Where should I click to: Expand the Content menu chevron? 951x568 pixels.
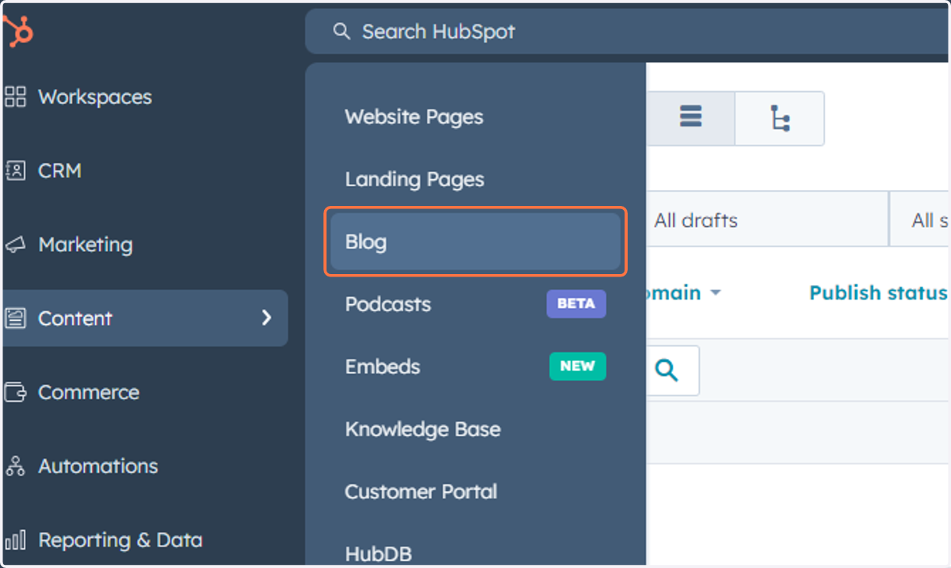click(266, 318)
